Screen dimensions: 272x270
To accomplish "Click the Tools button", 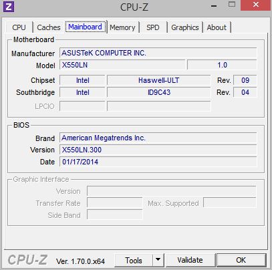I will (134, 260).
